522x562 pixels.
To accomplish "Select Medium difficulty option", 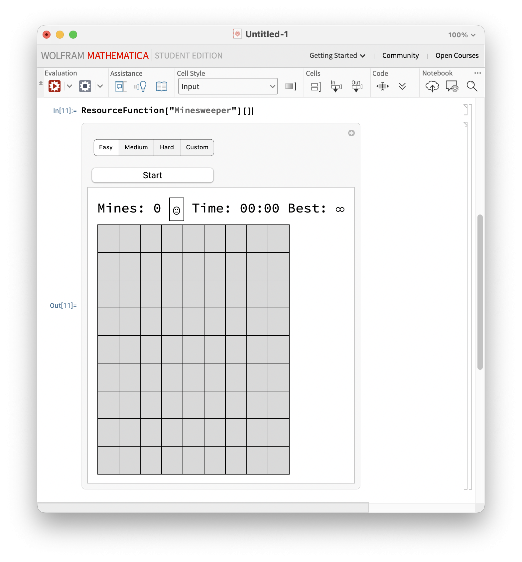I will tap(136, 147).
